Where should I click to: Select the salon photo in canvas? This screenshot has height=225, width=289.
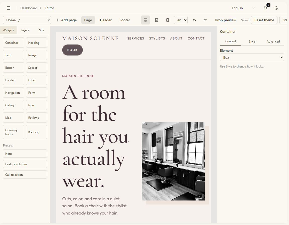tap(173, 161)
